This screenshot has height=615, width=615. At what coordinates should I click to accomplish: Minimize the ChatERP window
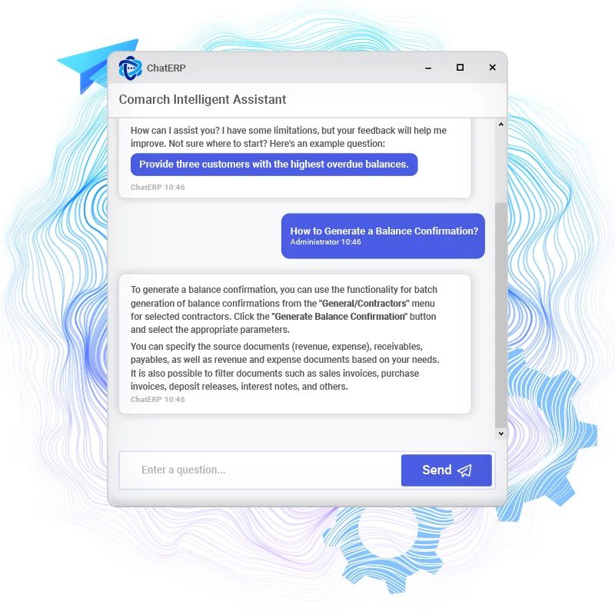428,68
